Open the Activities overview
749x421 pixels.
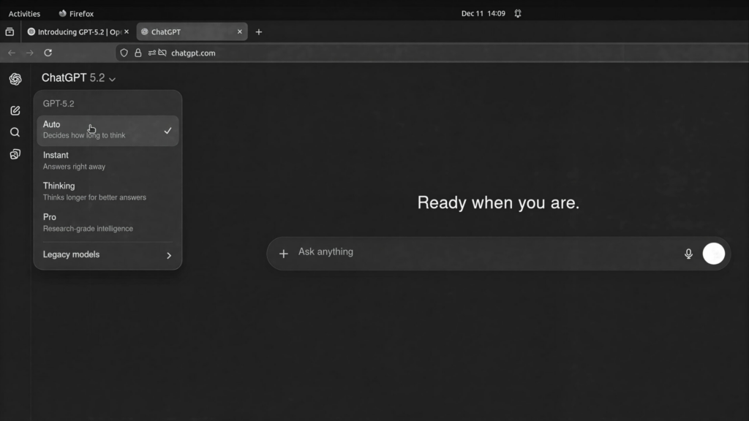tap(24, 13)
